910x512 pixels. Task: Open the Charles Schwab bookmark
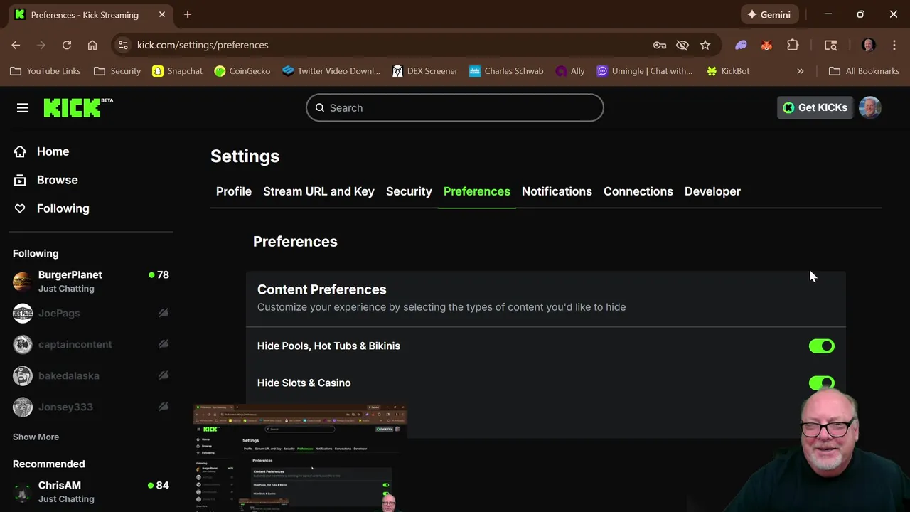[506, 71]
